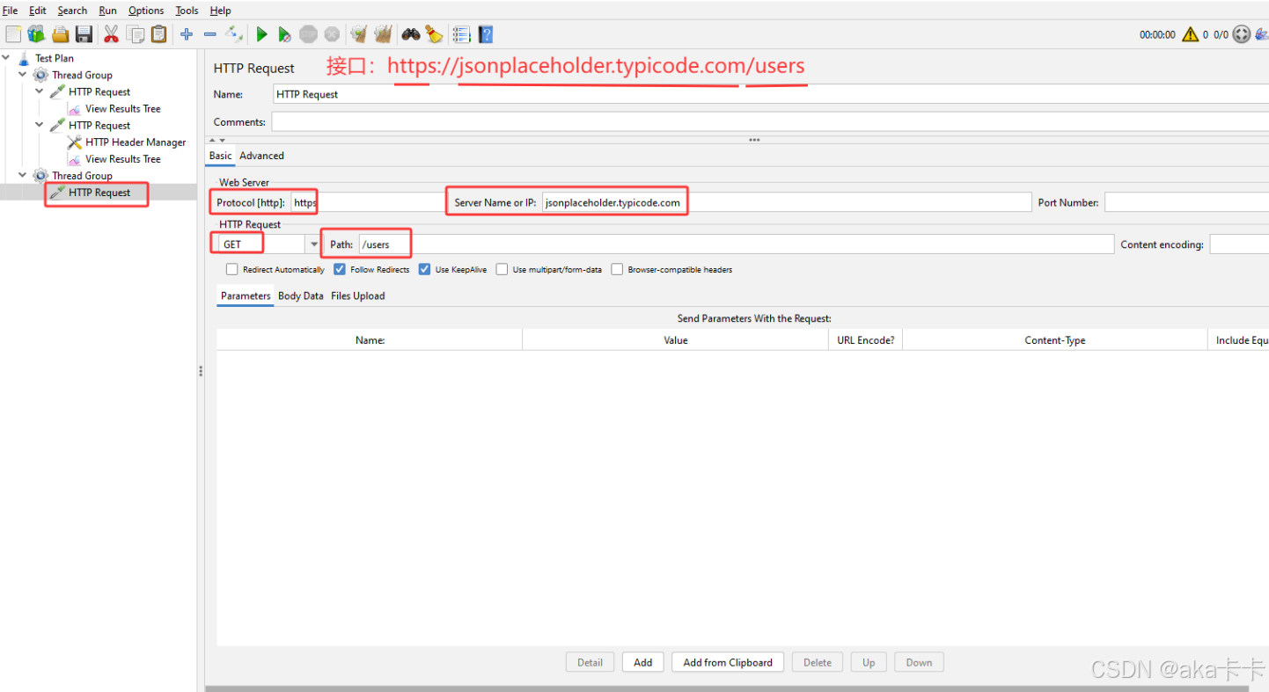Click the Shutdown round X icon
This screenshot has height=692, width=1269.
(332, 34)
